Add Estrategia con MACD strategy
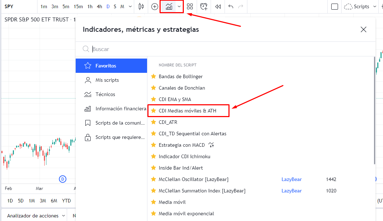Viewport: 383px width, 221px height. click(182, 145)
